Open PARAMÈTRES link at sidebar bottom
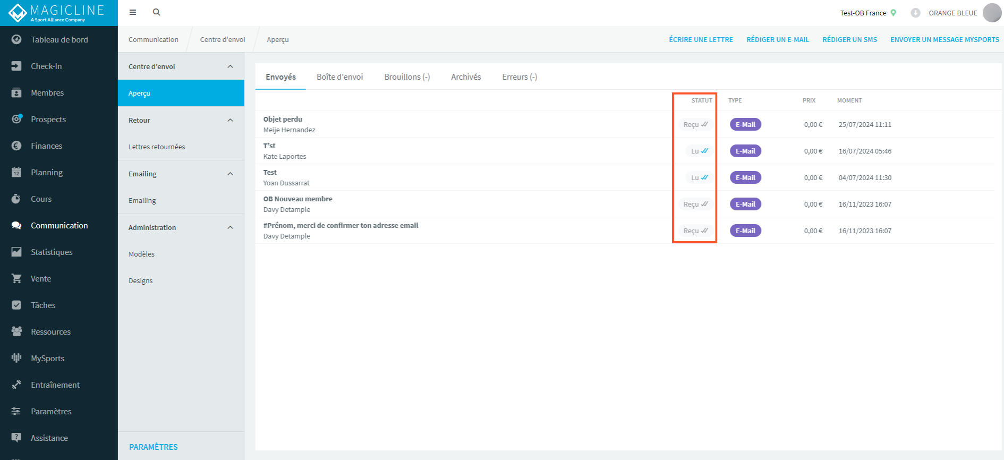The width and height of the screenshot is (1004, 460). [x=154, y=447]
